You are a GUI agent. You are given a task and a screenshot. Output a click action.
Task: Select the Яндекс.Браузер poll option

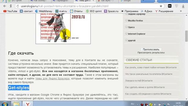tap(126, 14)
